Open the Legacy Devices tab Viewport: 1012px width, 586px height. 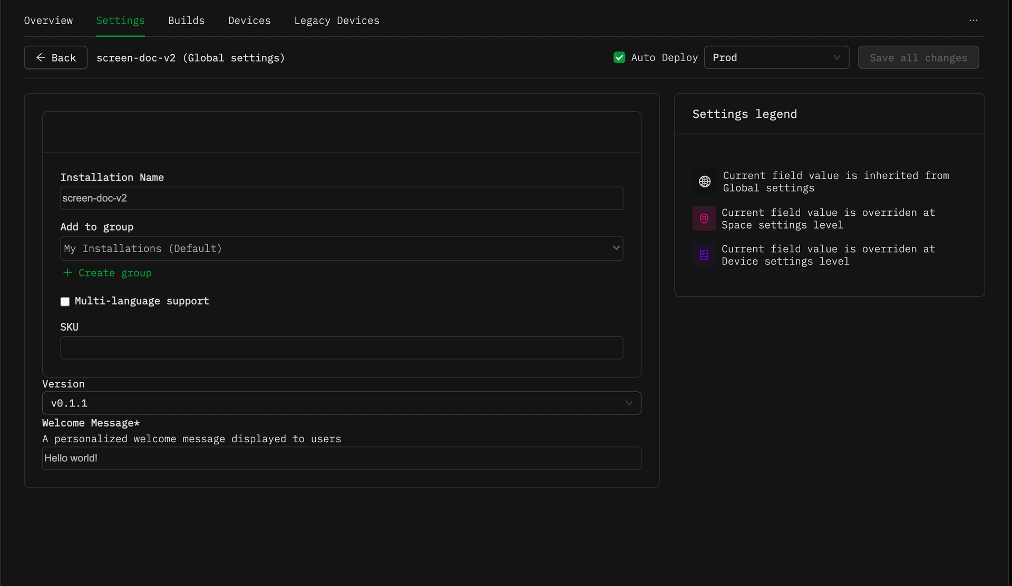(337, 21)
